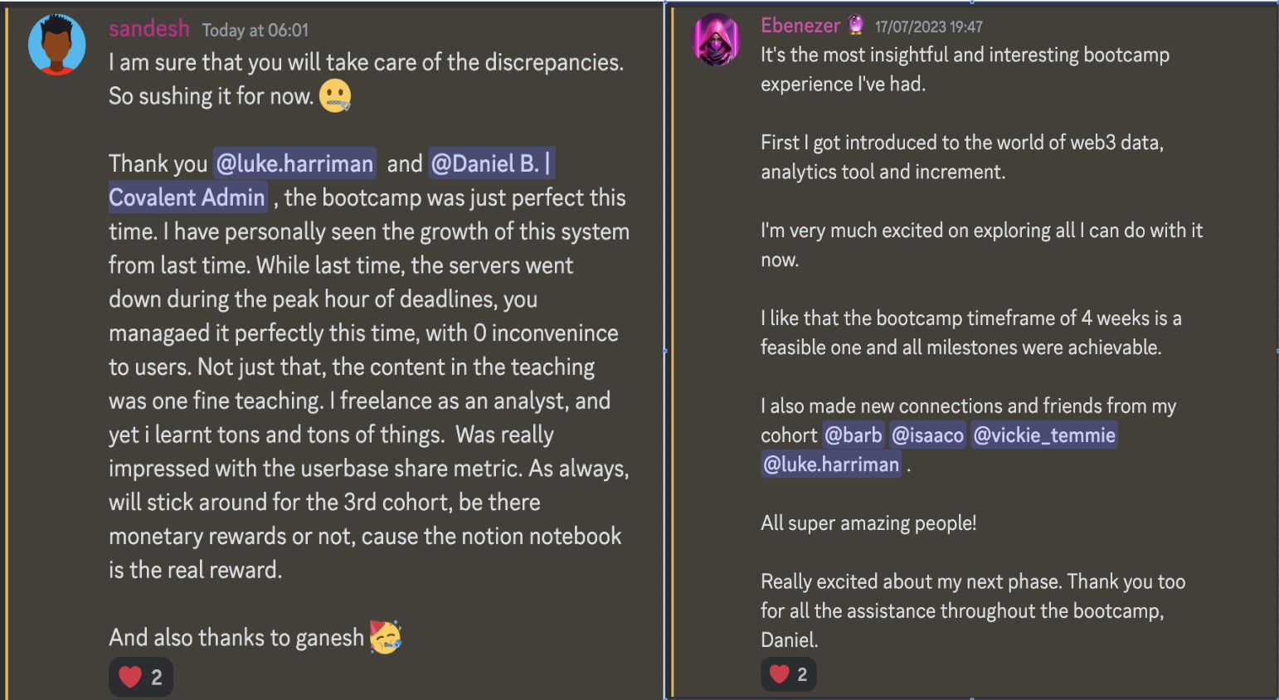Click the reaction count 2 under Ebenezer's message
Screen dimensions: 1279x700
(802, 675)
